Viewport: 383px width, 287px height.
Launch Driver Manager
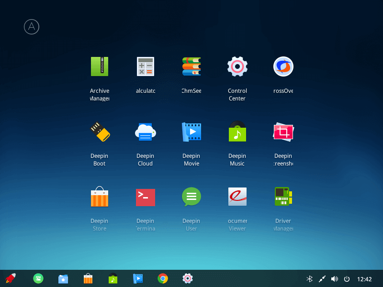coord(283,197)
